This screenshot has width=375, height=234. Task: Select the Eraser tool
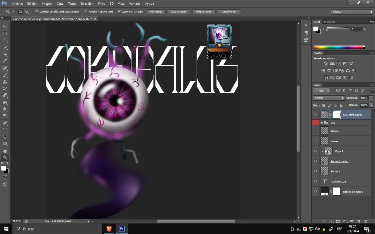(5, 95)
